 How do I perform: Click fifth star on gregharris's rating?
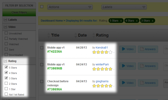coord(110,86)
